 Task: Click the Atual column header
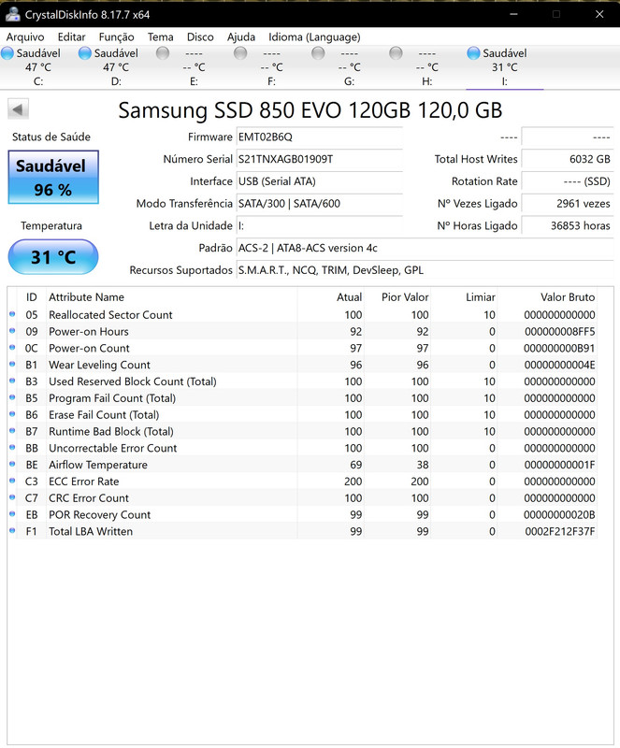click(331, 297)
